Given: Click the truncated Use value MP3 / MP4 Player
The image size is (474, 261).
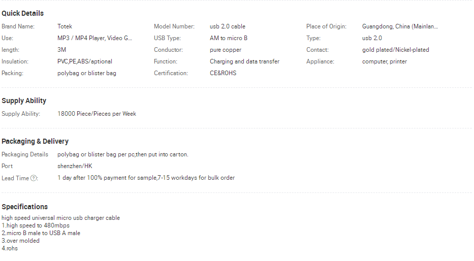Looking at the screenshot, I should coord(94,38).
